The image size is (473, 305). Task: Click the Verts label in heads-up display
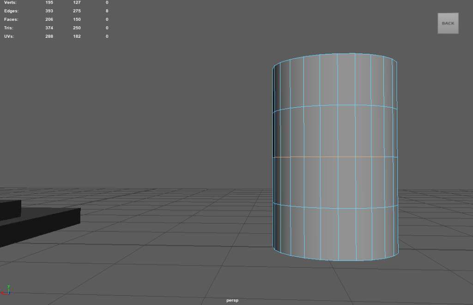(x=10, y=2)
